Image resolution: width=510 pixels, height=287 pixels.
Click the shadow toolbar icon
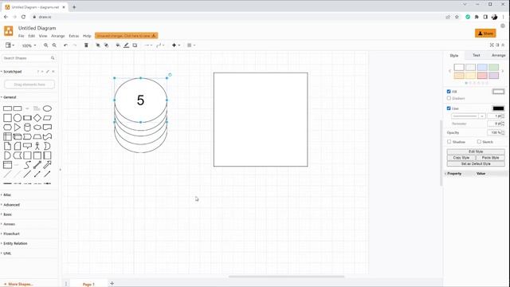coord(135,45)
